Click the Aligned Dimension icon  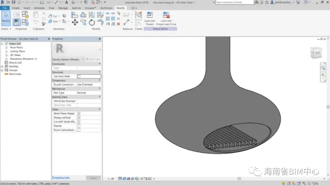pyautogui.click(x=126, y=22)
